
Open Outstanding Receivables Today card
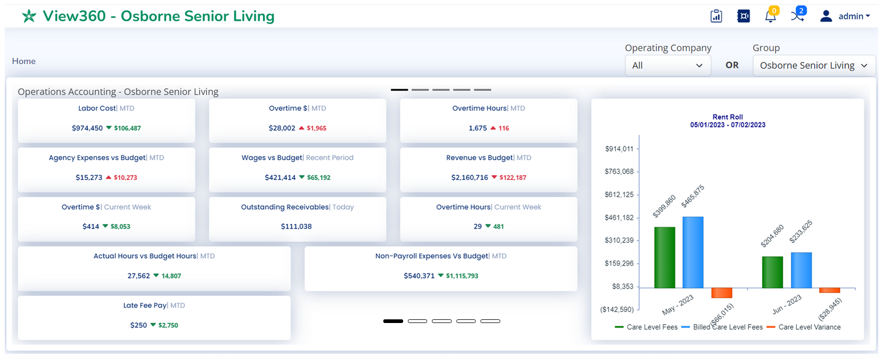point(298,219)
